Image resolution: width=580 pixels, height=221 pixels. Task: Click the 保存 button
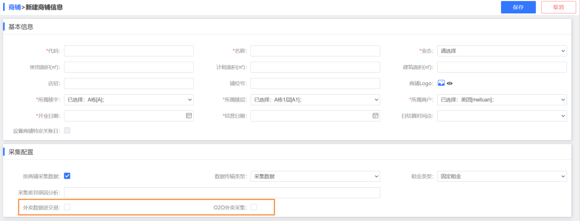click(518, 7)
